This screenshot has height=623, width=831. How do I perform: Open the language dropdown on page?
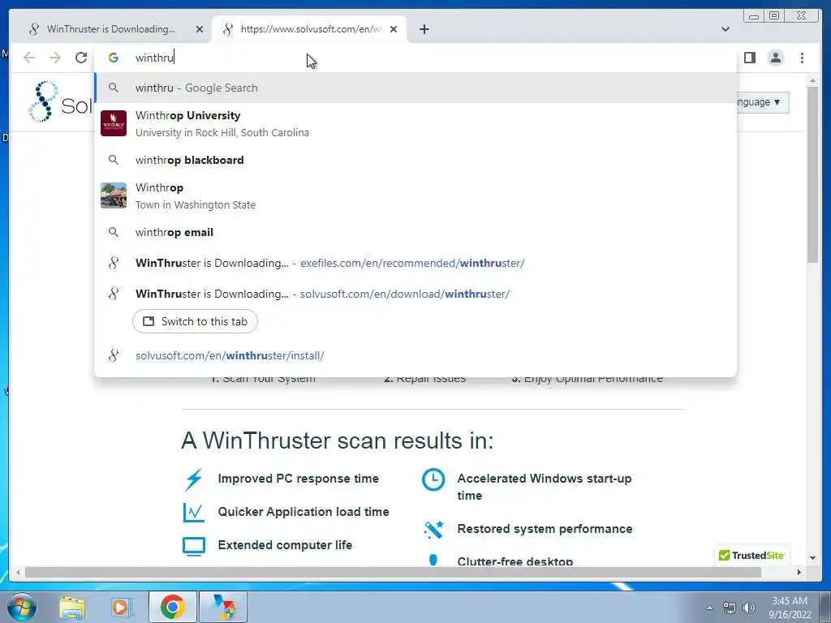pos(763,102)
